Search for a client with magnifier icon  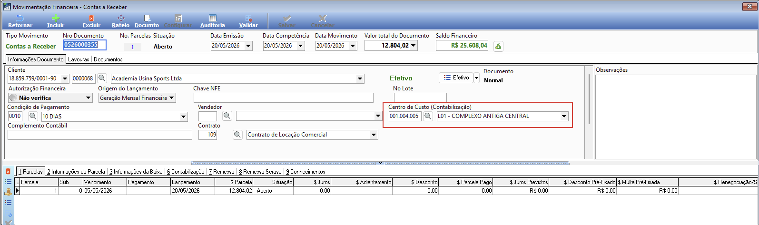[x=102, y=78]
